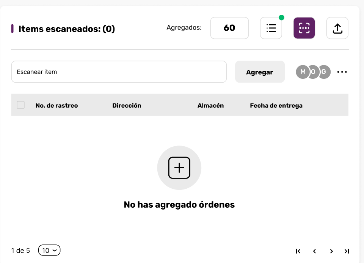Click the Dirección column header

pos(127,105)
